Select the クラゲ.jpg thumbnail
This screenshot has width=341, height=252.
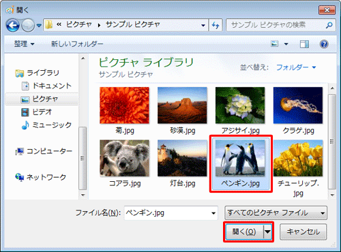click(298, 106)
